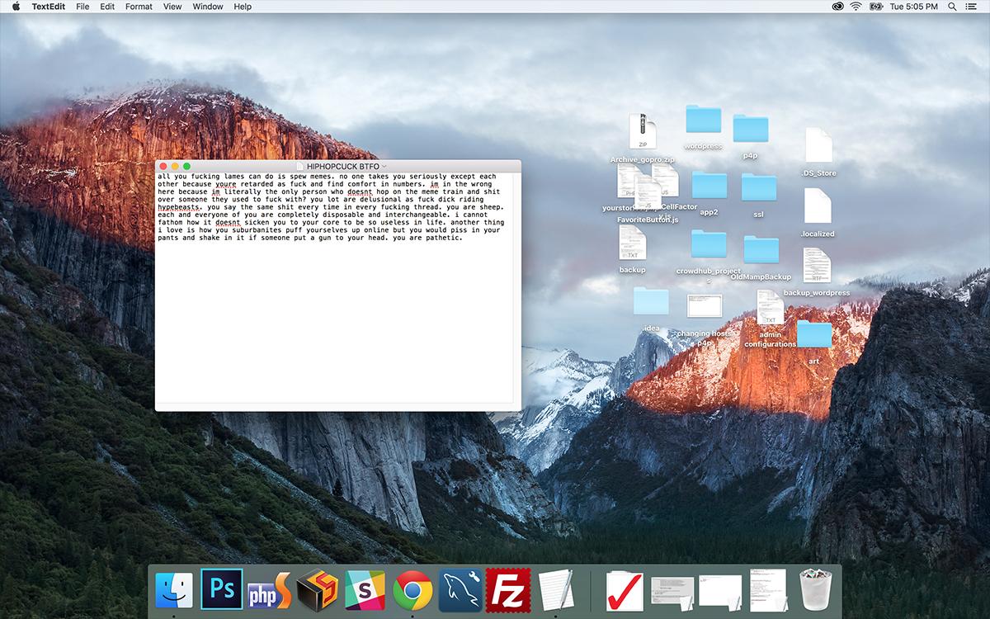Open MySQL Workbench dolphin icon

[460, 589]
